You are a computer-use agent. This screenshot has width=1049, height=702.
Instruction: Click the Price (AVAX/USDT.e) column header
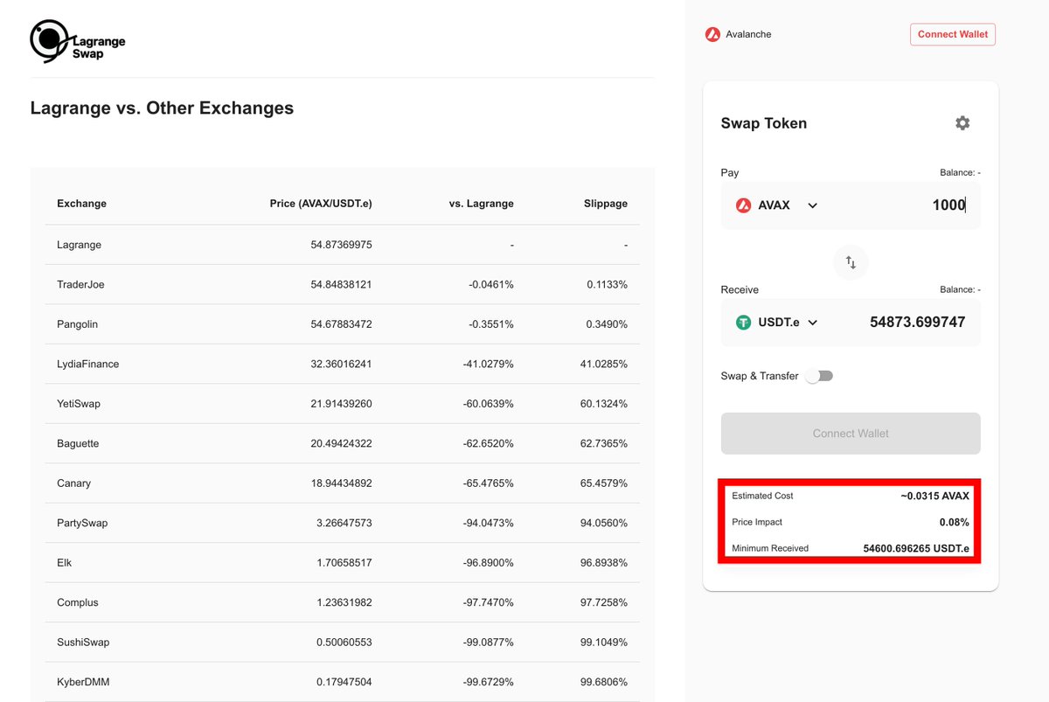click(x=321, y=204)
